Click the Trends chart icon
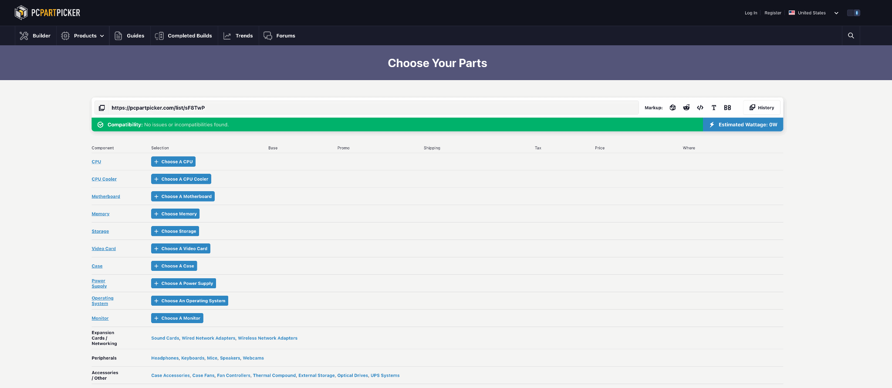 (227, 36)
